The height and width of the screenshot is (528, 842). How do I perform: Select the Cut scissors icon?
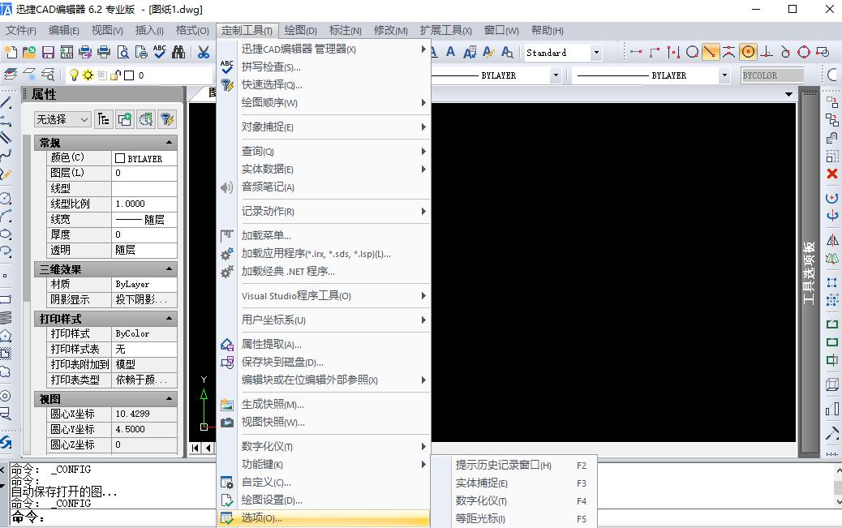click(202, 52)
